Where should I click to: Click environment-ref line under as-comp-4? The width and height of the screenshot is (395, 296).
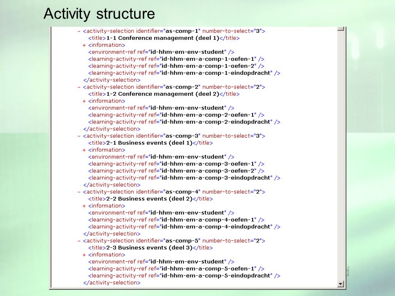(x=161, y=213)
